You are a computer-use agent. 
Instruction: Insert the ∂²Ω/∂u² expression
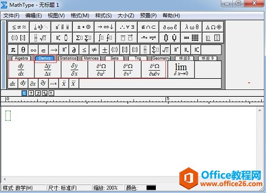(101, 70)
